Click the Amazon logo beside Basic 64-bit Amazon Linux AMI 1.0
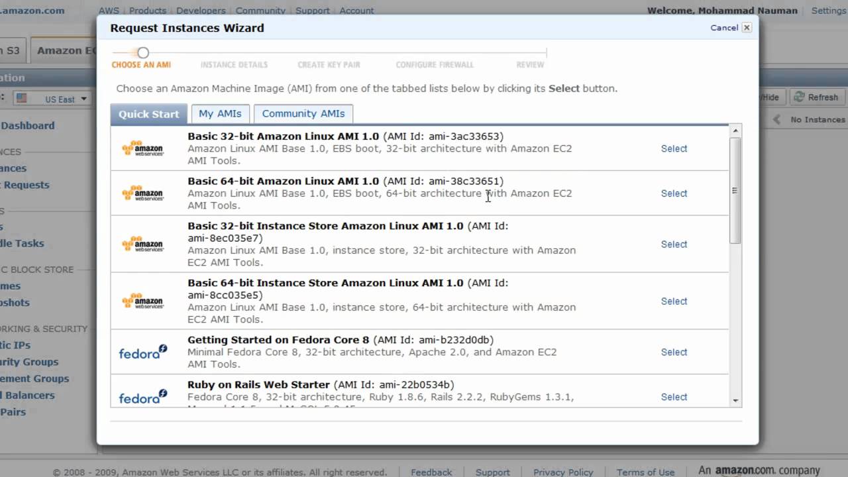Screen dimensions: 848x477 (x=142, y=193)
